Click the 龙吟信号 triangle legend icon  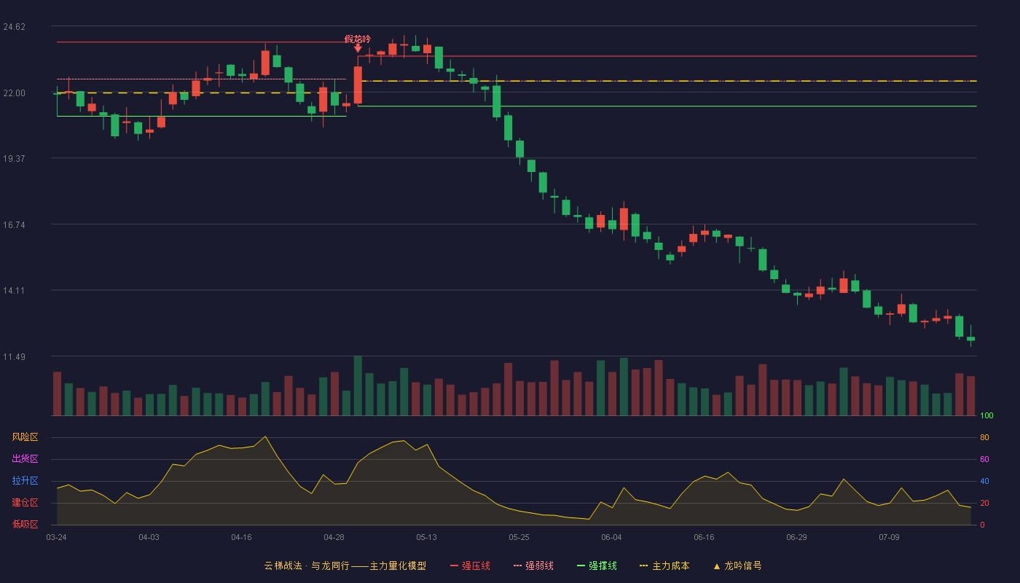tap(716, 566)
